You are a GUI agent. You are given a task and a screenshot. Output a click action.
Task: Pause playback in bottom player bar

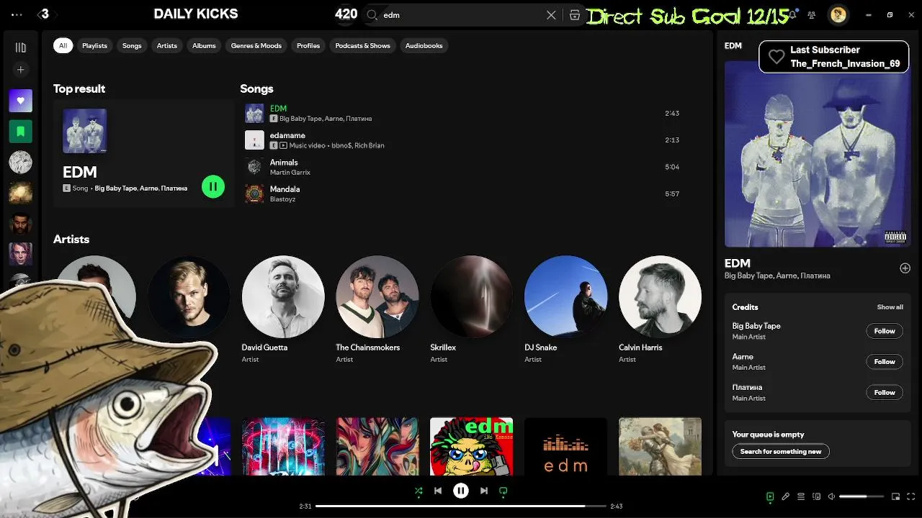coord(461,491)
